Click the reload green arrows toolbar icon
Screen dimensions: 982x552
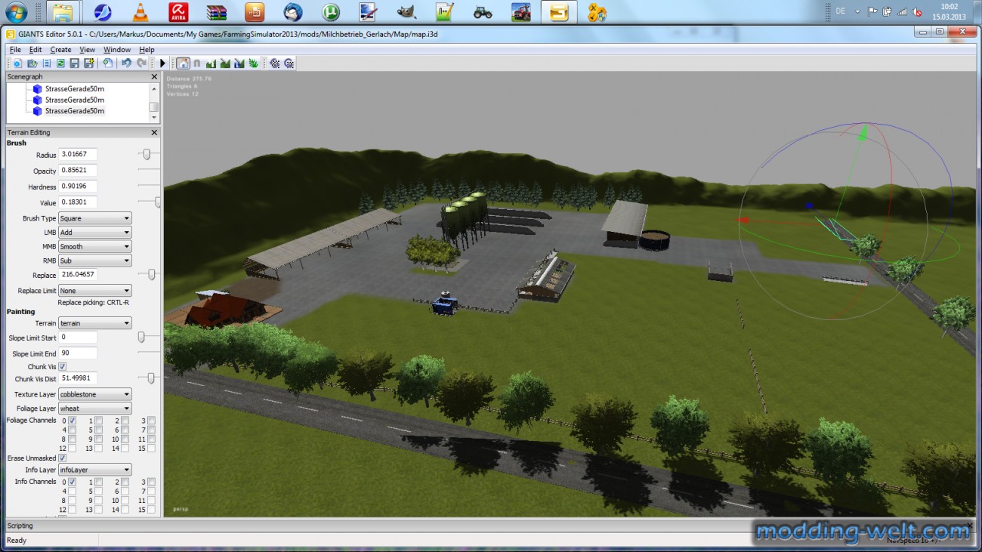click(x=60, y=63)
